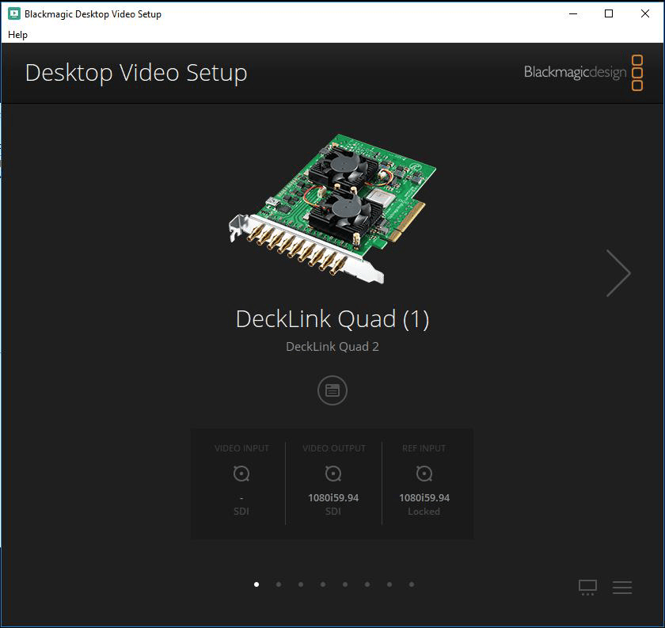Open device settings via the page icon
Image resolution: width=665 pixels, height=628 pixels.
332,390
